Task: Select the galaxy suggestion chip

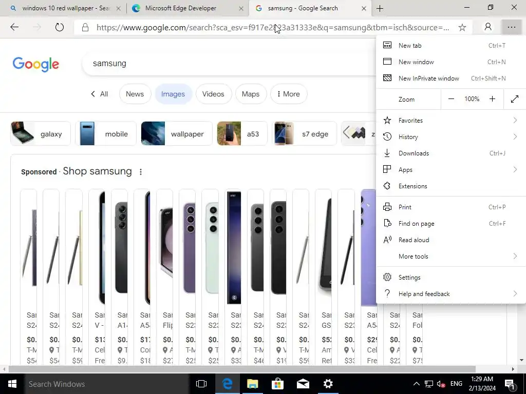Action: point(41,134)
